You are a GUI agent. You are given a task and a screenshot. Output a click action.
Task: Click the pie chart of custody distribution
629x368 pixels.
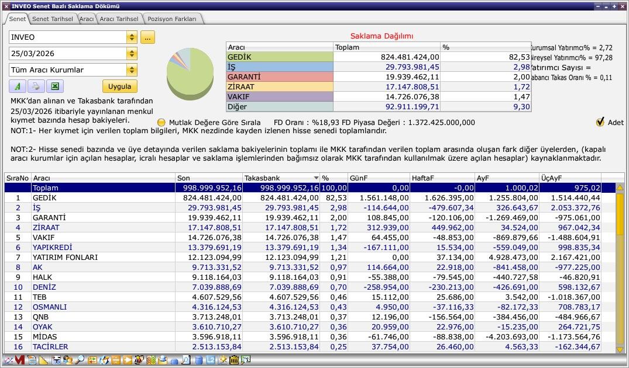coord(190,74)
